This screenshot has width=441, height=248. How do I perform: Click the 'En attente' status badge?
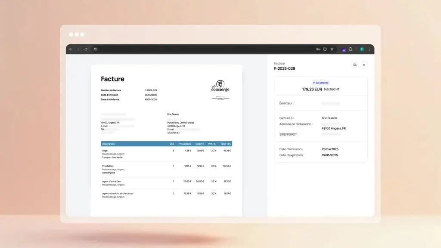(320, 83)
